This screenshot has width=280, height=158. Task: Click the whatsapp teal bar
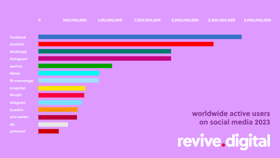click(x=105, y=51)
